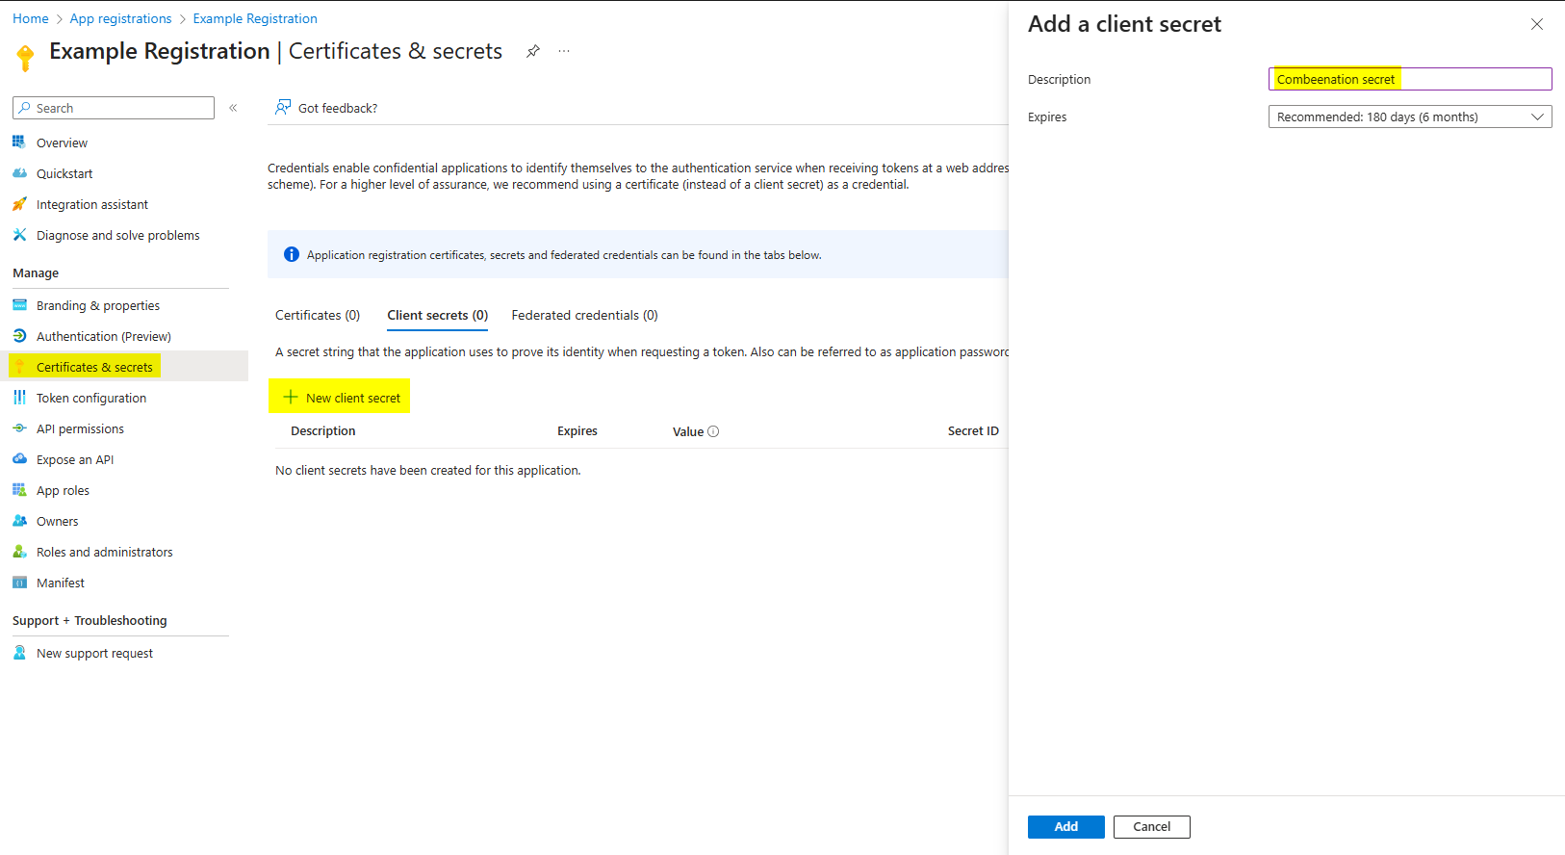Launch the Integration assistant
1565x855 pixels.
coord(91,204)
